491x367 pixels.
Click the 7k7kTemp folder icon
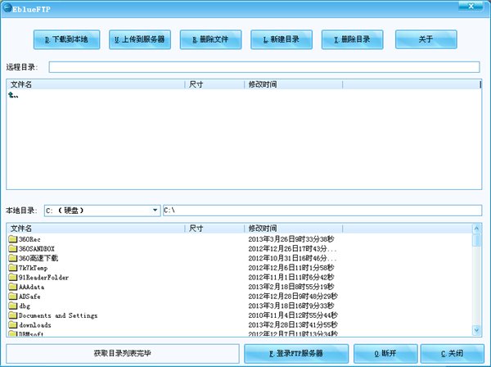[13, 268]
